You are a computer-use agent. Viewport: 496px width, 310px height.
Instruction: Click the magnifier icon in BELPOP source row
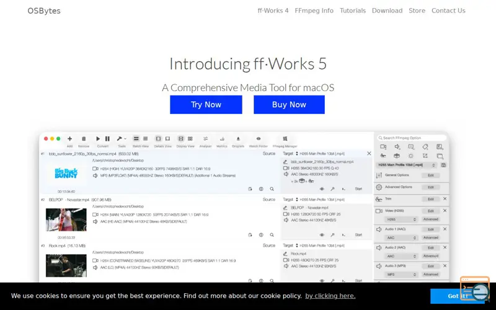(x=272, y=235)
